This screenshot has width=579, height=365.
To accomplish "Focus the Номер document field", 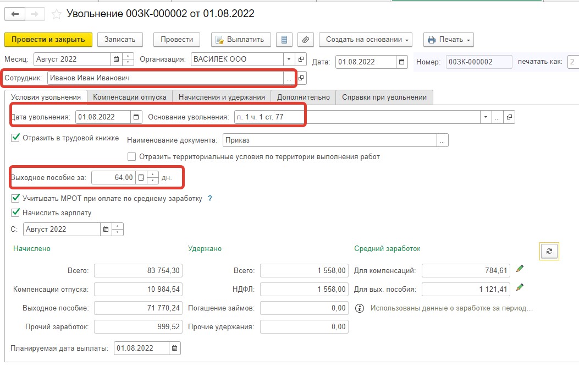I will [x=479, y=62].
